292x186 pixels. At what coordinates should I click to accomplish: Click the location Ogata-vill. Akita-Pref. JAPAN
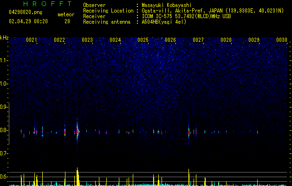[x=182, y=11]
